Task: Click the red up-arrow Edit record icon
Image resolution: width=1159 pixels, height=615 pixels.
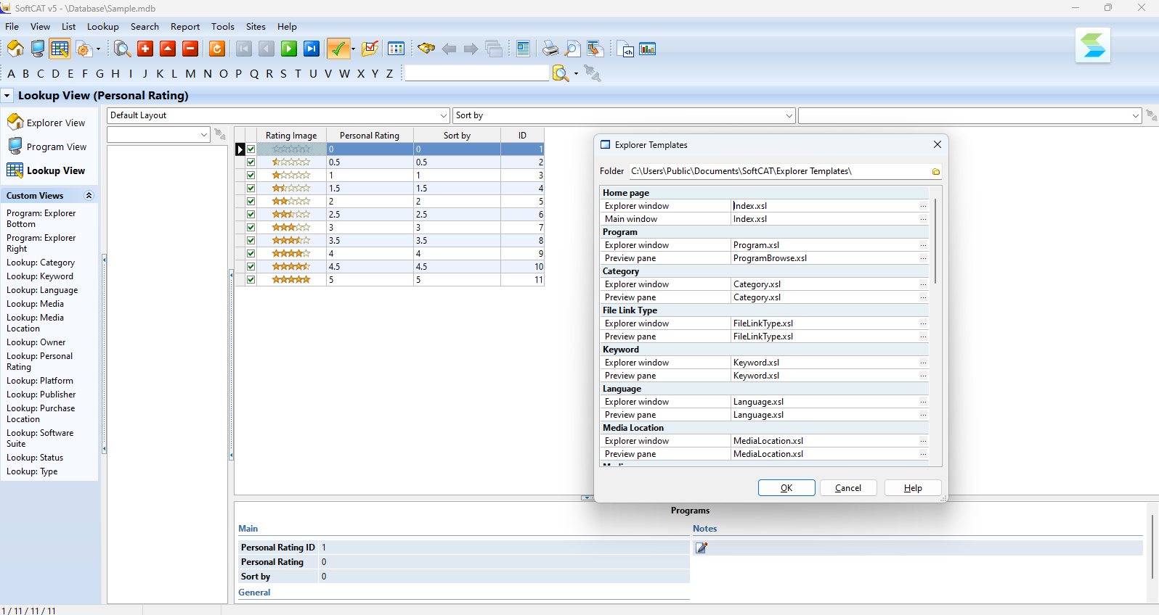Action: [168, 49]
